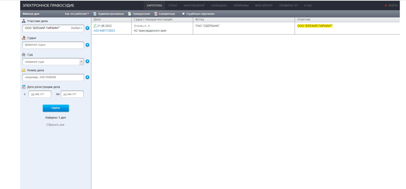Open the Любой participant type dropdown
Image resolution: width=406 pixels, height=189 pixels.
coord(77,28)
